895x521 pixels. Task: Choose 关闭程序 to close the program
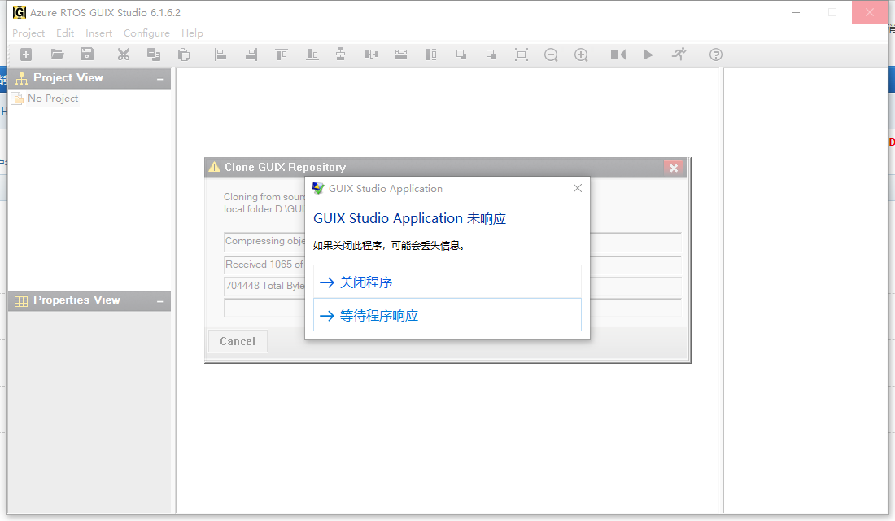pos(447,282)
